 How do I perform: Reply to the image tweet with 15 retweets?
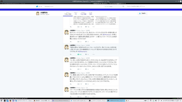click(71, 27)
